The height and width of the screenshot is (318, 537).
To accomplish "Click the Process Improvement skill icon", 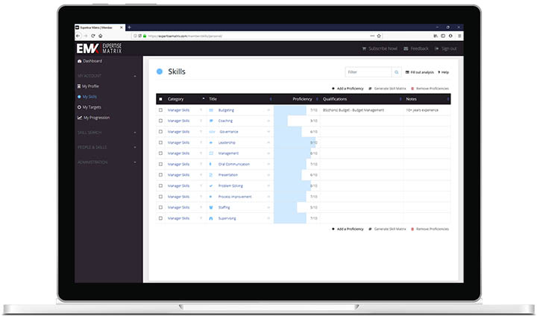I will click(x=211, y=197).
